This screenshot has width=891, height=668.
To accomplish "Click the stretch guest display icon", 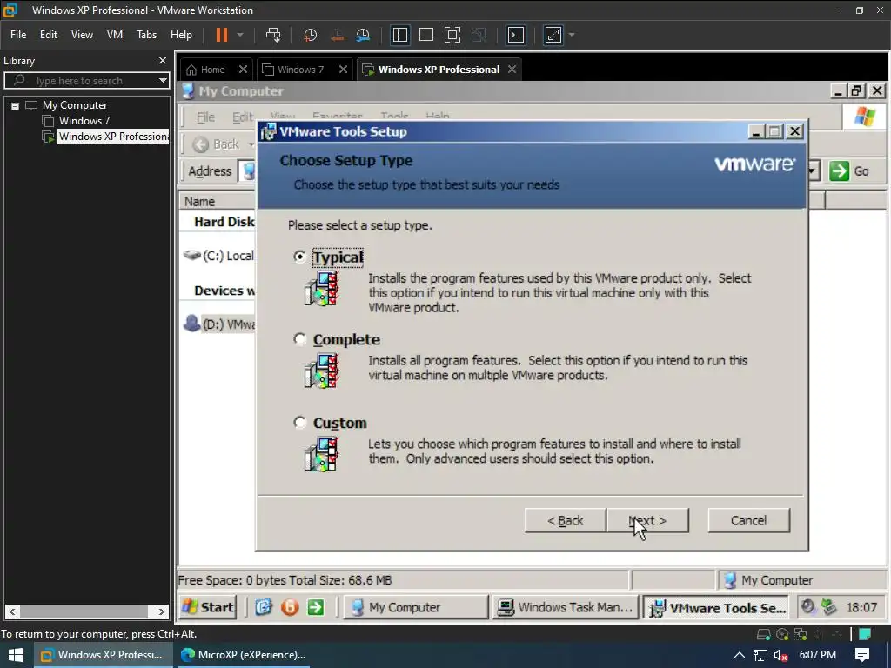I will [x=553, y=35].
